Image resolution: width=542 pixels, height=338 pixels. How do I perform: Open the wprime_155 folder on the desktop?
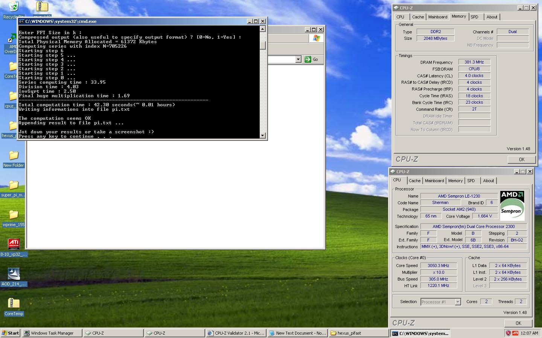pyautogui.click(x=14, y=214)
